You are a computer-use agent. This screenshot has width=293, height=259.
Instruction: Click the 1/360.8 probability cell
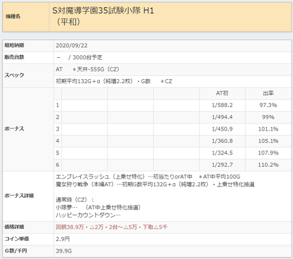coord(222,141)
